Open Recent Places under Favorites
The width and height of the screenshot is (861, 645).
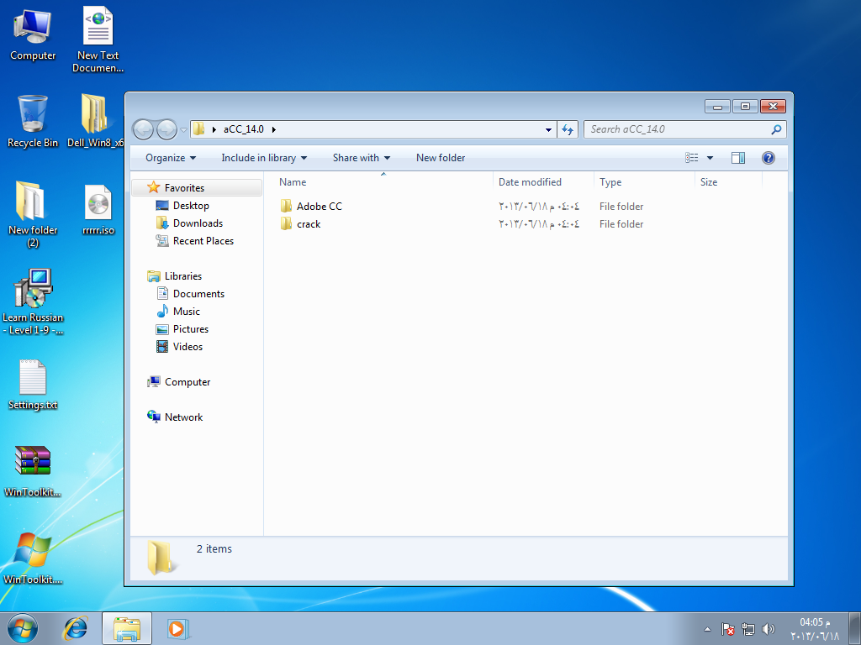pos(203,241)
